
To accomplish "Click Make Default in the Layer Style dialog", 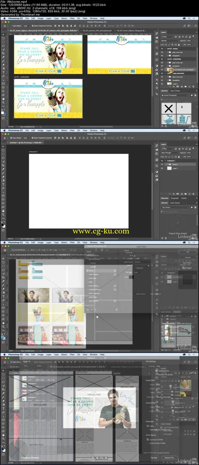I will pyautogui.click(x=141, y=294).
